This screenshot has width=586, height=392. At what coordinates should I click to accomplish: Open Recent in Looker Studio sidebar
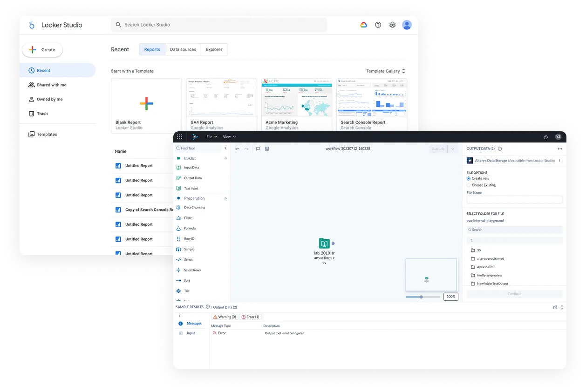tap(58, 70)
